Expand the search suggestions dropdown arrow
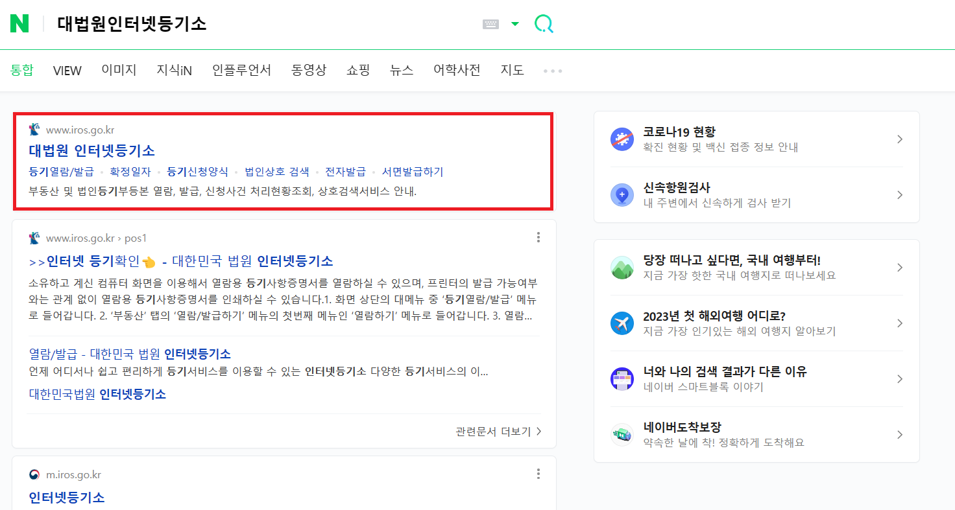 coord(515,24)
